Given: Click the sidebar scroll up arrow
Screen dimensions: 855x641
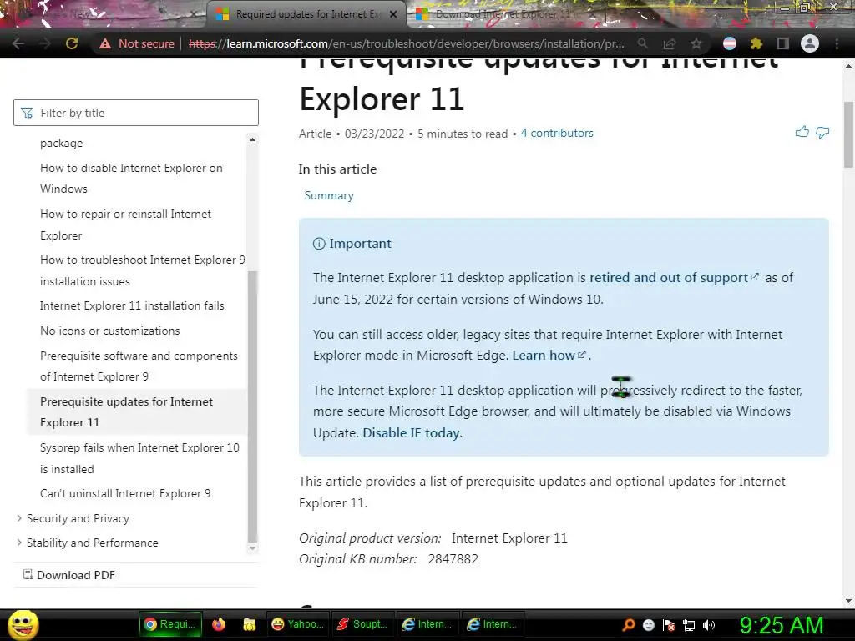Looking at the screenshot, I should tap(252, 139).
